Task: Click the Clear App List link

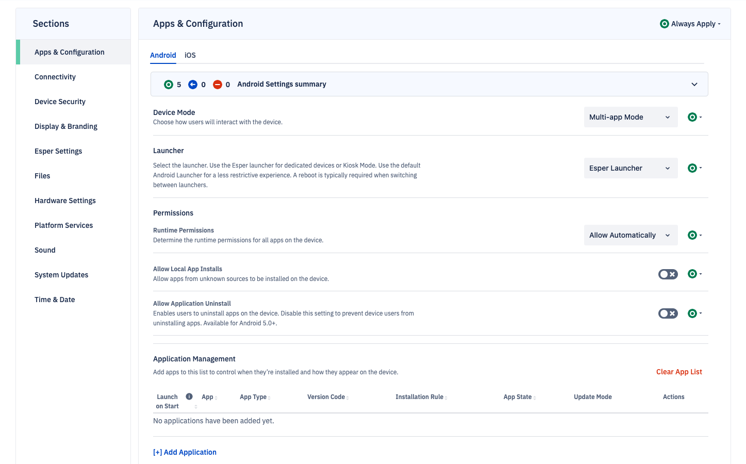Action: pos(679,371)
